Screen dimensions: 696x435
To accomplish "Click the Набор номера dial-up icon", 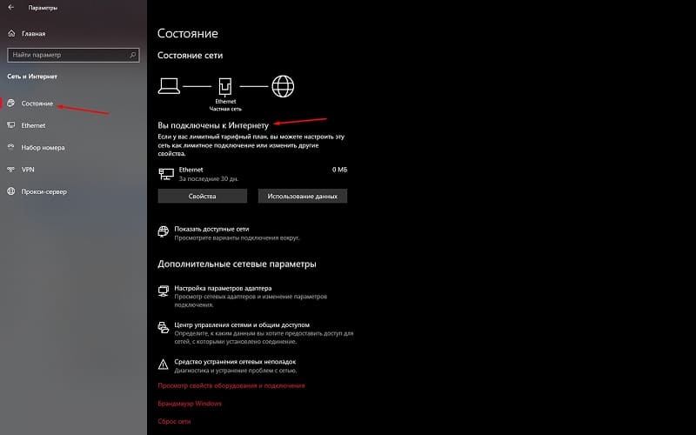I will [x=10, y=147].
